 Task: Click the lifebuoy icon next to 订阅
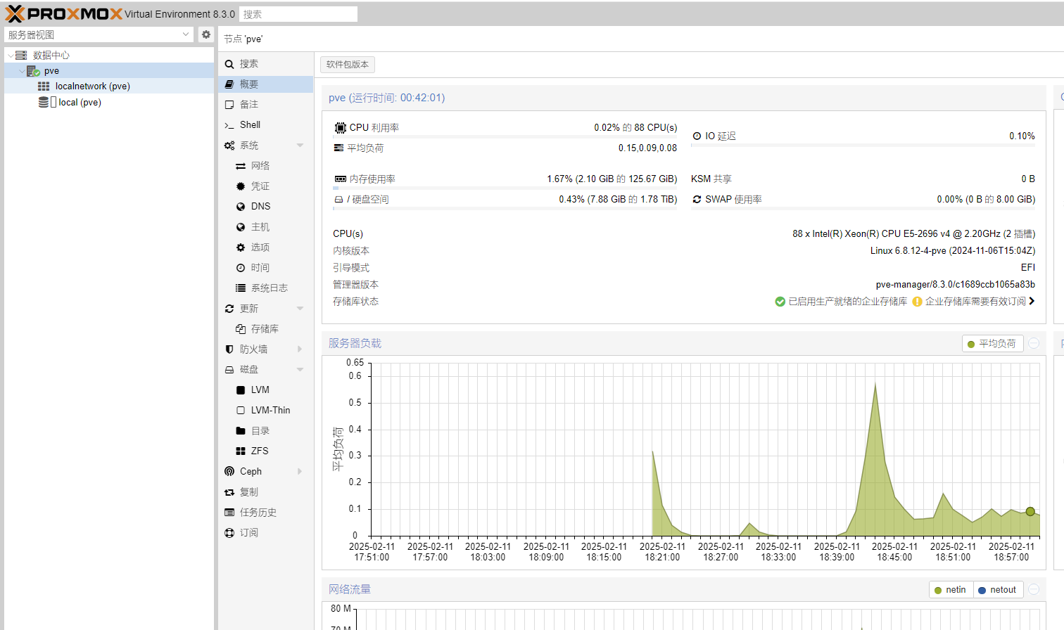click(229, 533)
